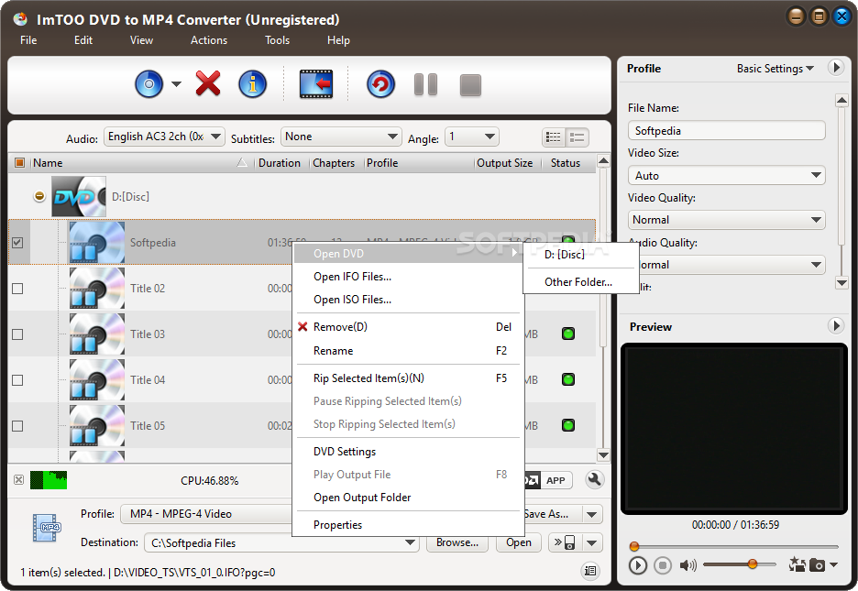
Task: Open the Tools menu
Action: [277, 40]
